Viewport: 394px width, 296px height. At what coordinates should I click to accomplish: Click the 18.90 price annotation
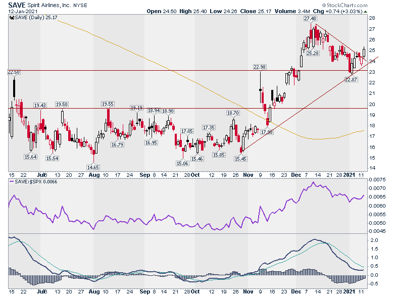point(168,111)
